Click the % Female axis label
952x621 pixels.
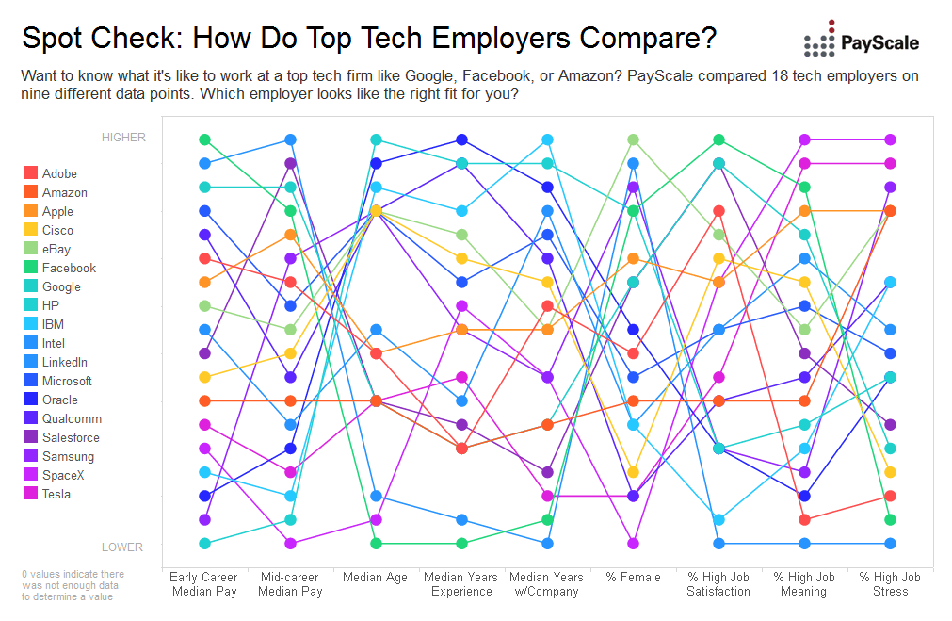pyautogui.click(x=634, y=577)
